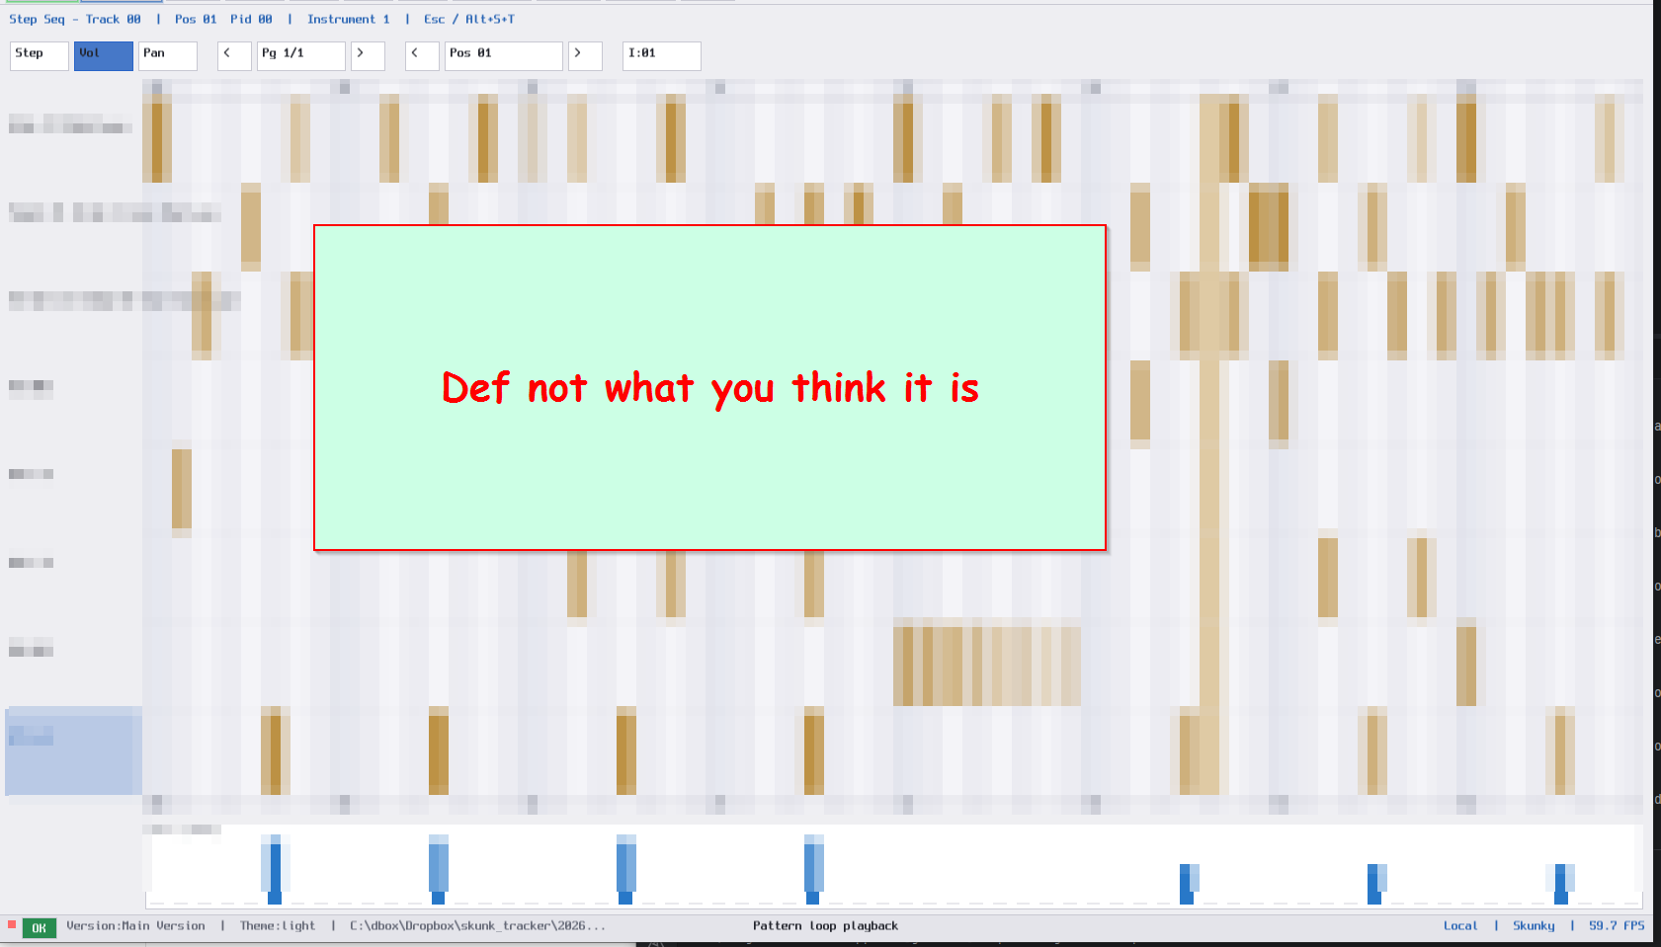Viewport: 1661px width, 947px height.
Task: Adjust the first blue volume bar
Action: coord(274,869)
